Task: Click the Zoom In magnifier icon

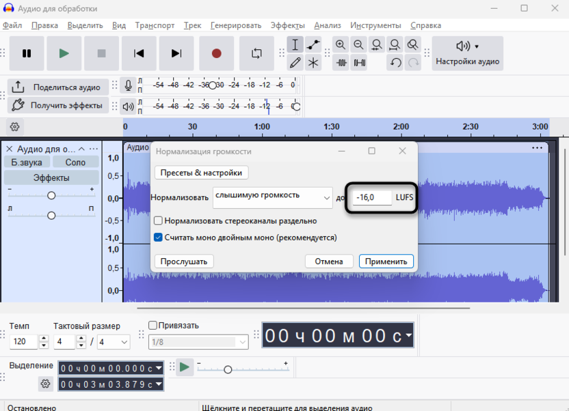Action: coord(341,44)
